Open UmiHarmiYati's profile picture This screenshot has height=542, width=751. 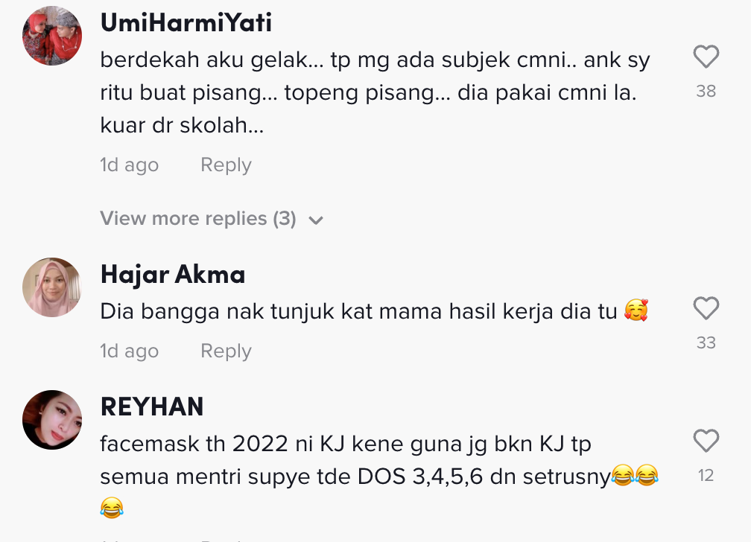click(x=52, y=36)
